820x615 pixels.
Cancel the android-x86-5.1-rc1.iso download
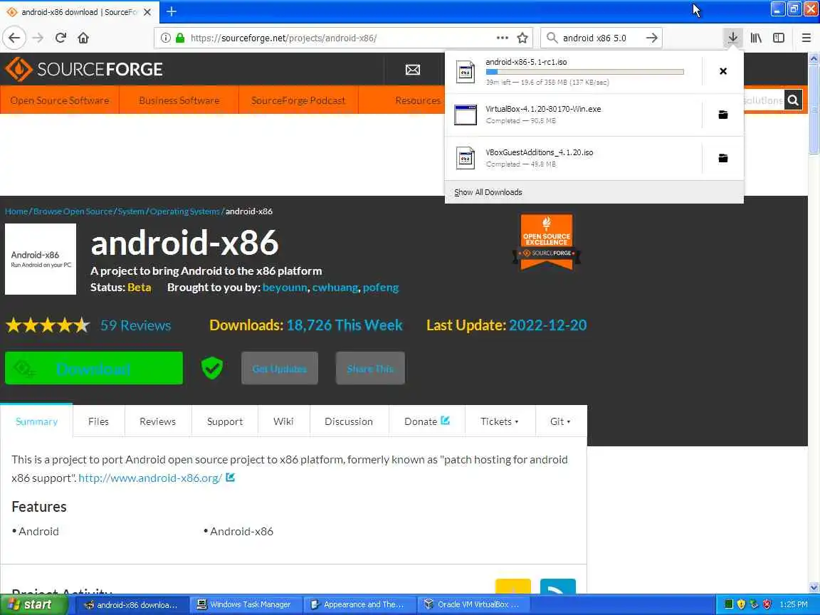tap(722, 71)
